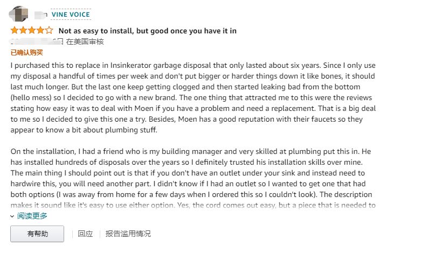Click the paragraph starting 'I purchased this to replace'

pos(193,97)
